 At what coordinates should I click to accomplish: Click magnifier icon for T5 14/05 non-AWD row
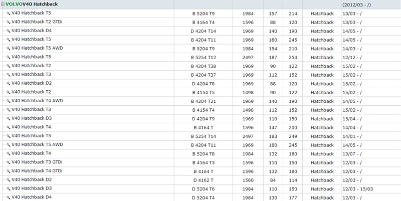coord(9,40)
